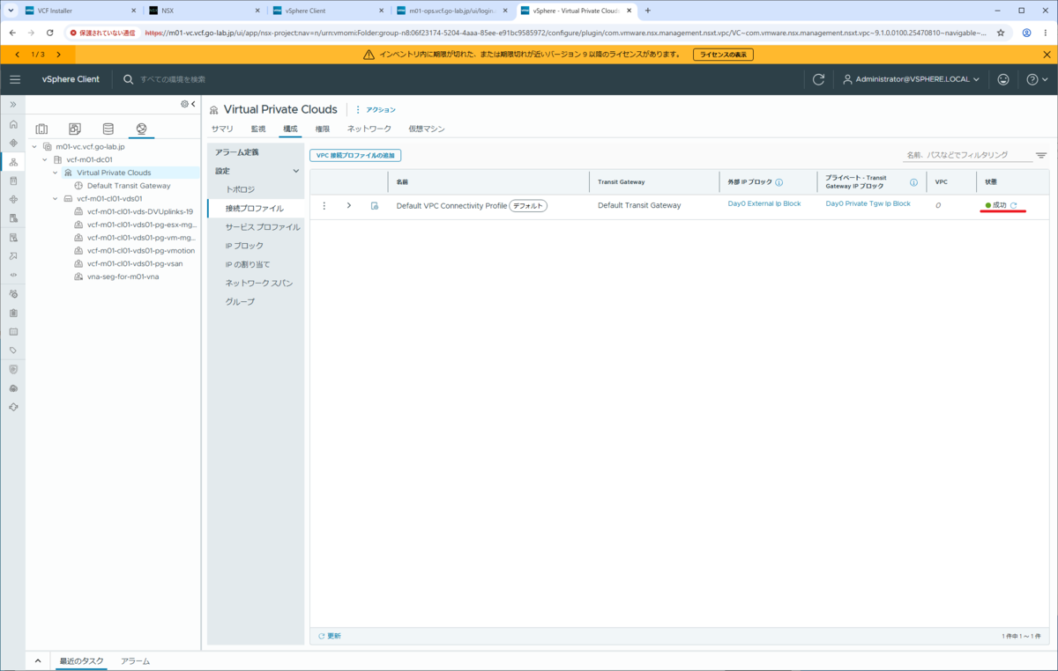Switch to Networking inventory view icon

pos(141,129)
